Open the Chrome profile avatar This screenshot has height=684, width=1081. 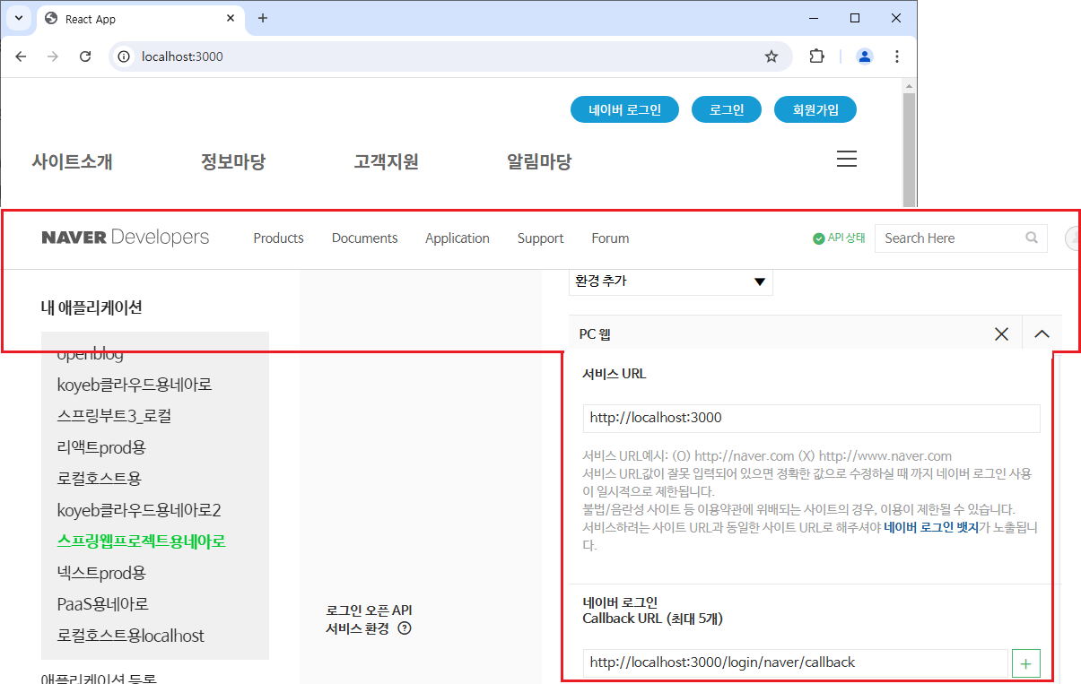pyautogui.click(x=865, y=56)
